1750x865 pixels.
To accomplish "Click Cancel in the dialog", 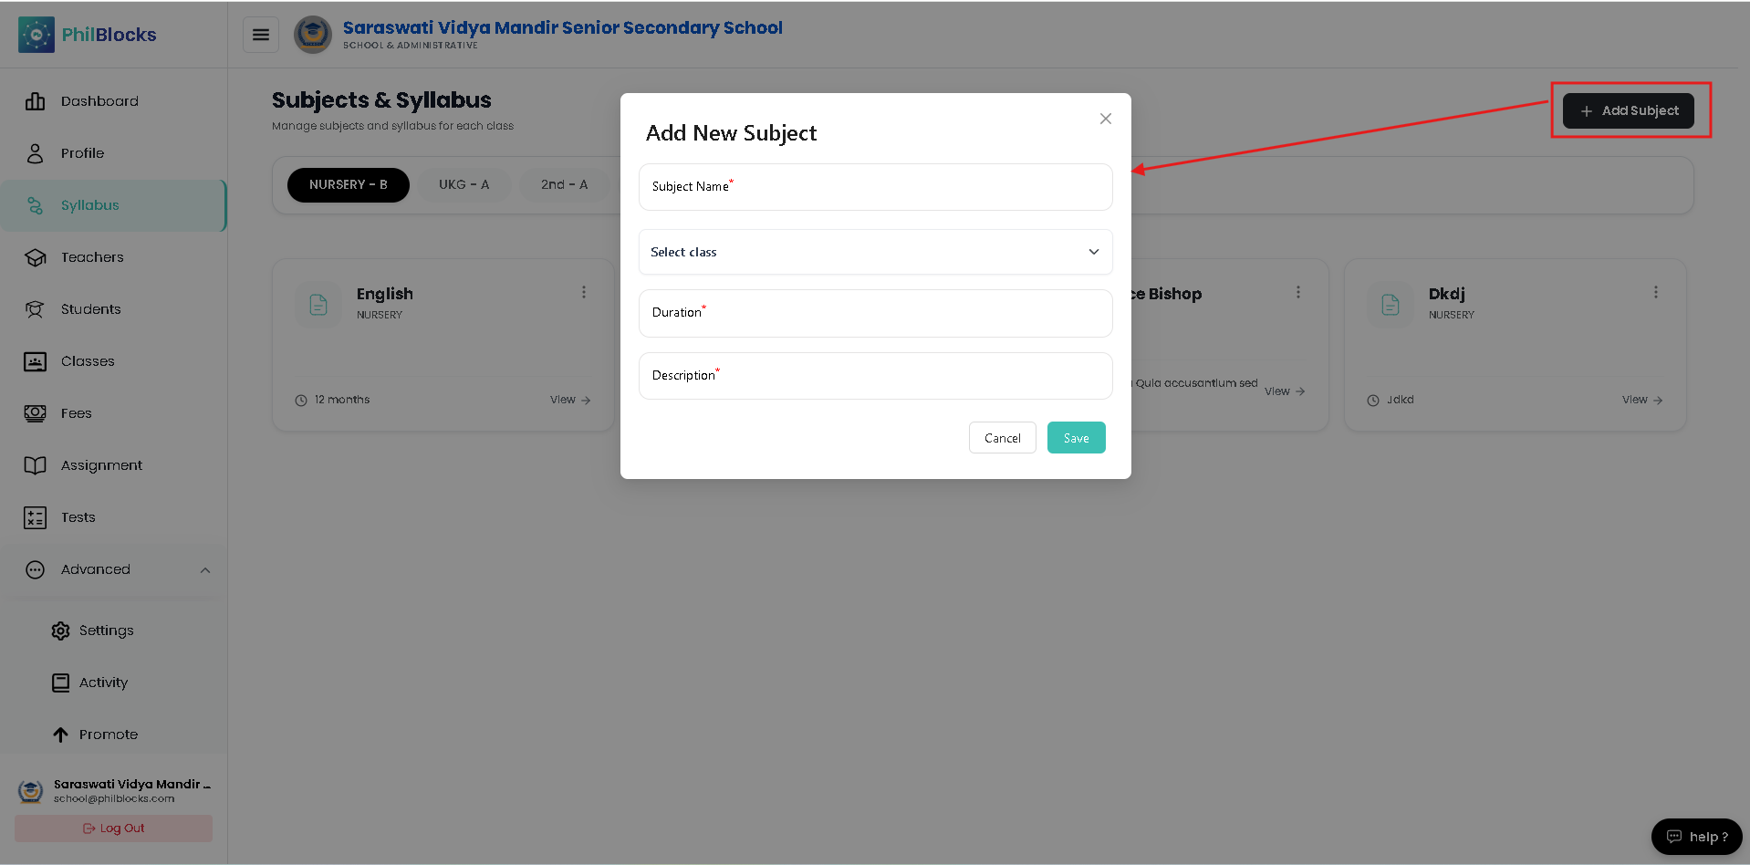I will [x=1003, y=438].
